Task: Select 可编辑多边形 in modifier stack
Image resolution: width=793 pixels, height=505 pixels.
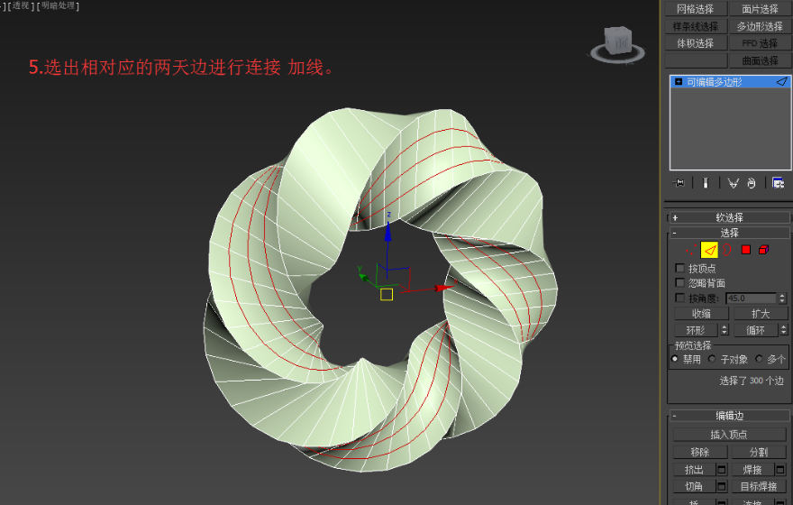Action: 730,81
